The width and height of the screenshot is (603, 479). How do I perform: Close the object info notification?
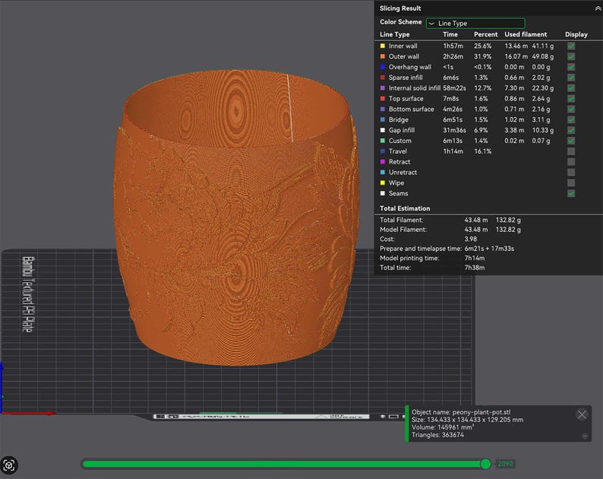coord(582,414)
